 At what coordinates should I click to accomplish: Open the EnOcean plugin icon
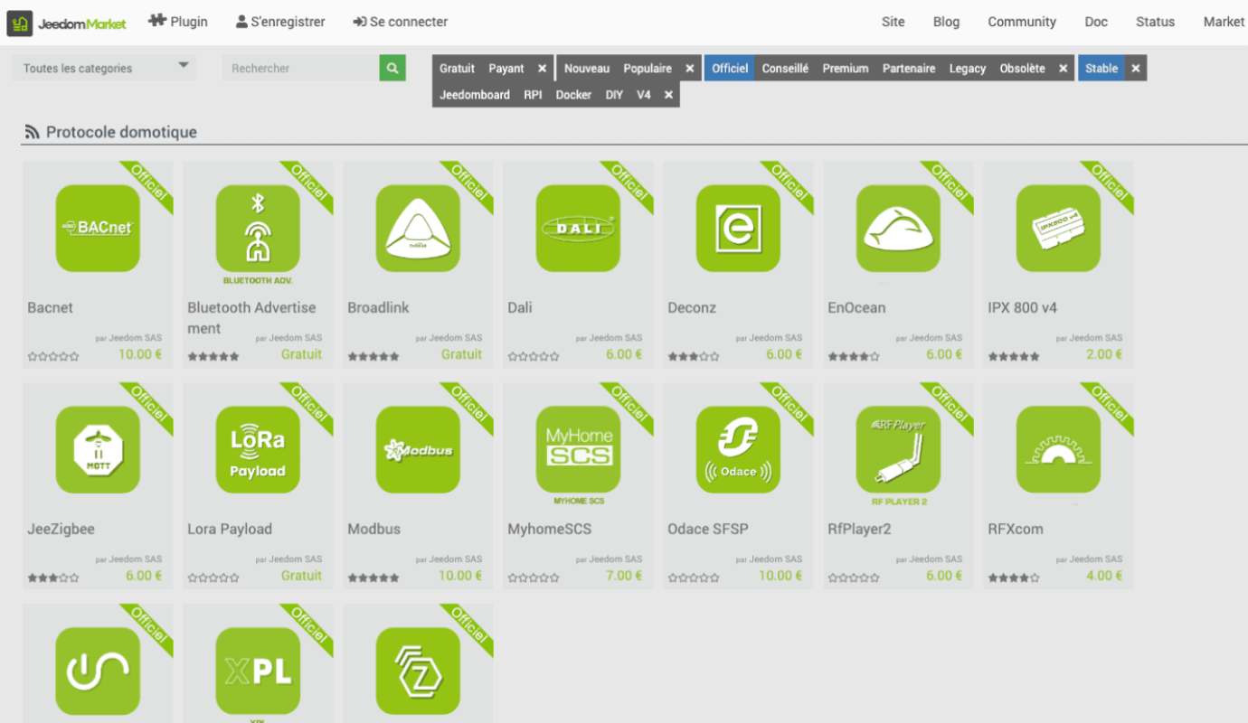point(898,229)
